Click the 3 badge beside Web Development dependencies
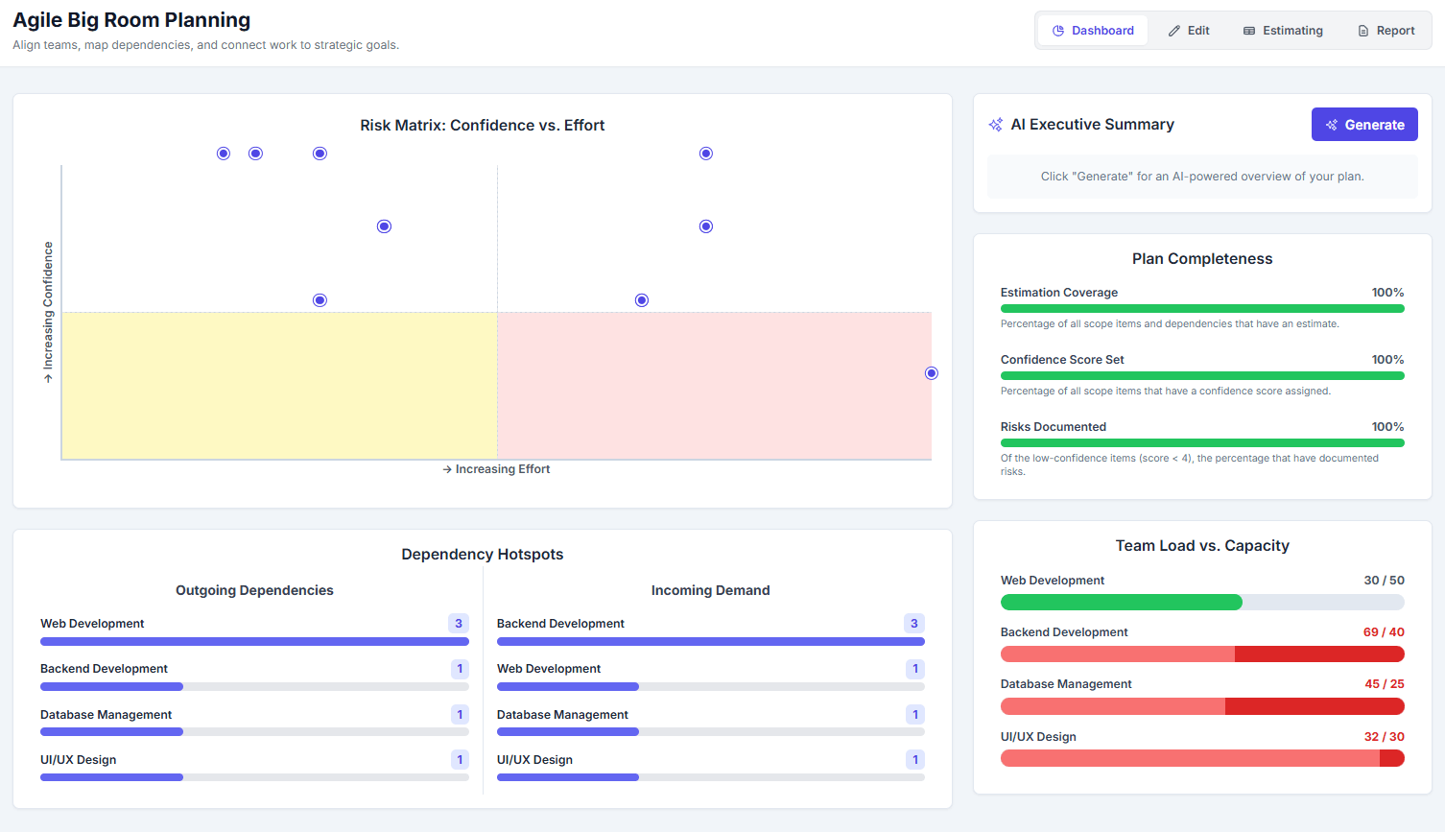This screenshot has height=832, width=1445. (459, 623)
